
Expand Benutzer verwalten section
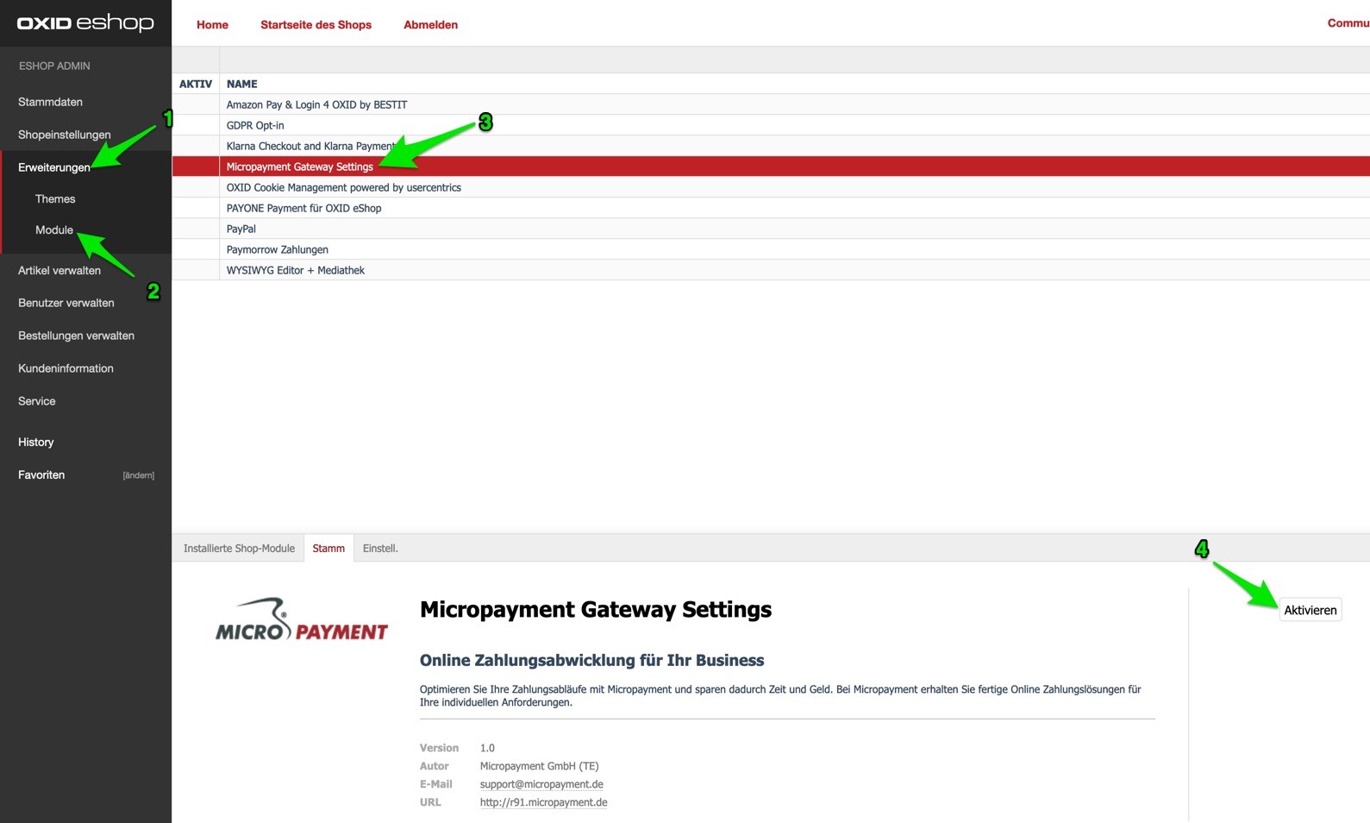66,304
